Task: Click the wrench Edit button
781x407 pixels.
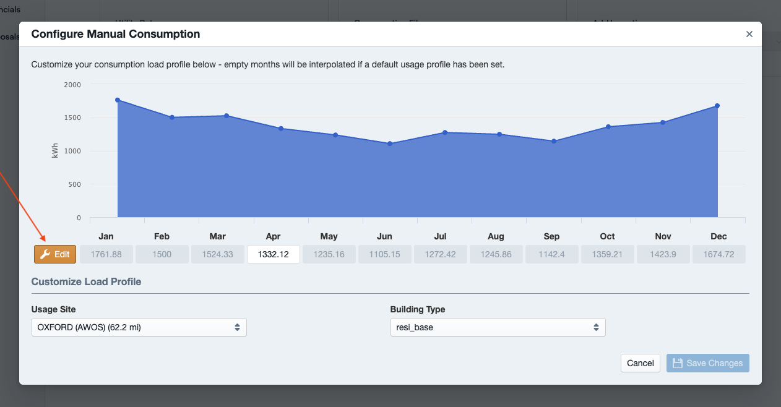Action: click(55, 254)
